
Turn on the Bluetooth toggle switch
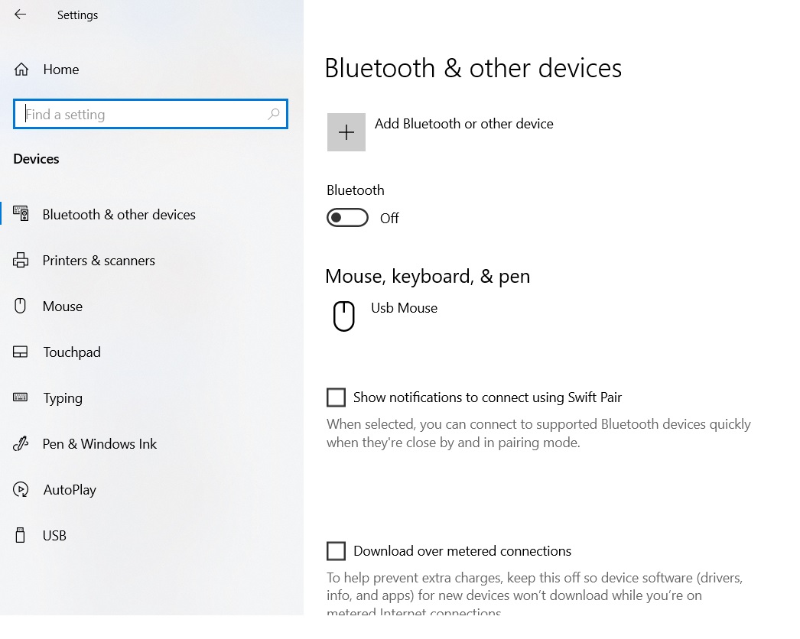point(347,219)
